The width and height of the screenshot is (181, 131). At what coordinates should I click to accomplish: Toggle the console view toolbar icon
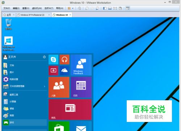(x=128, y=8)
